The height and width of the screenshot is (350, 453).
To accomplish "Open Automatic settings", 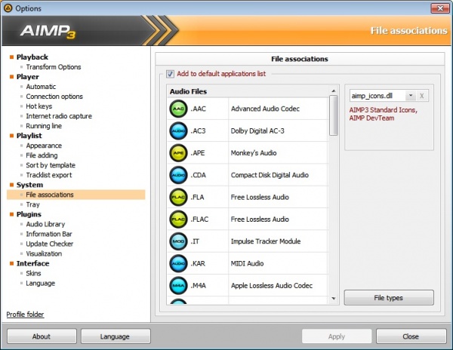I will (x=41, y=87).
